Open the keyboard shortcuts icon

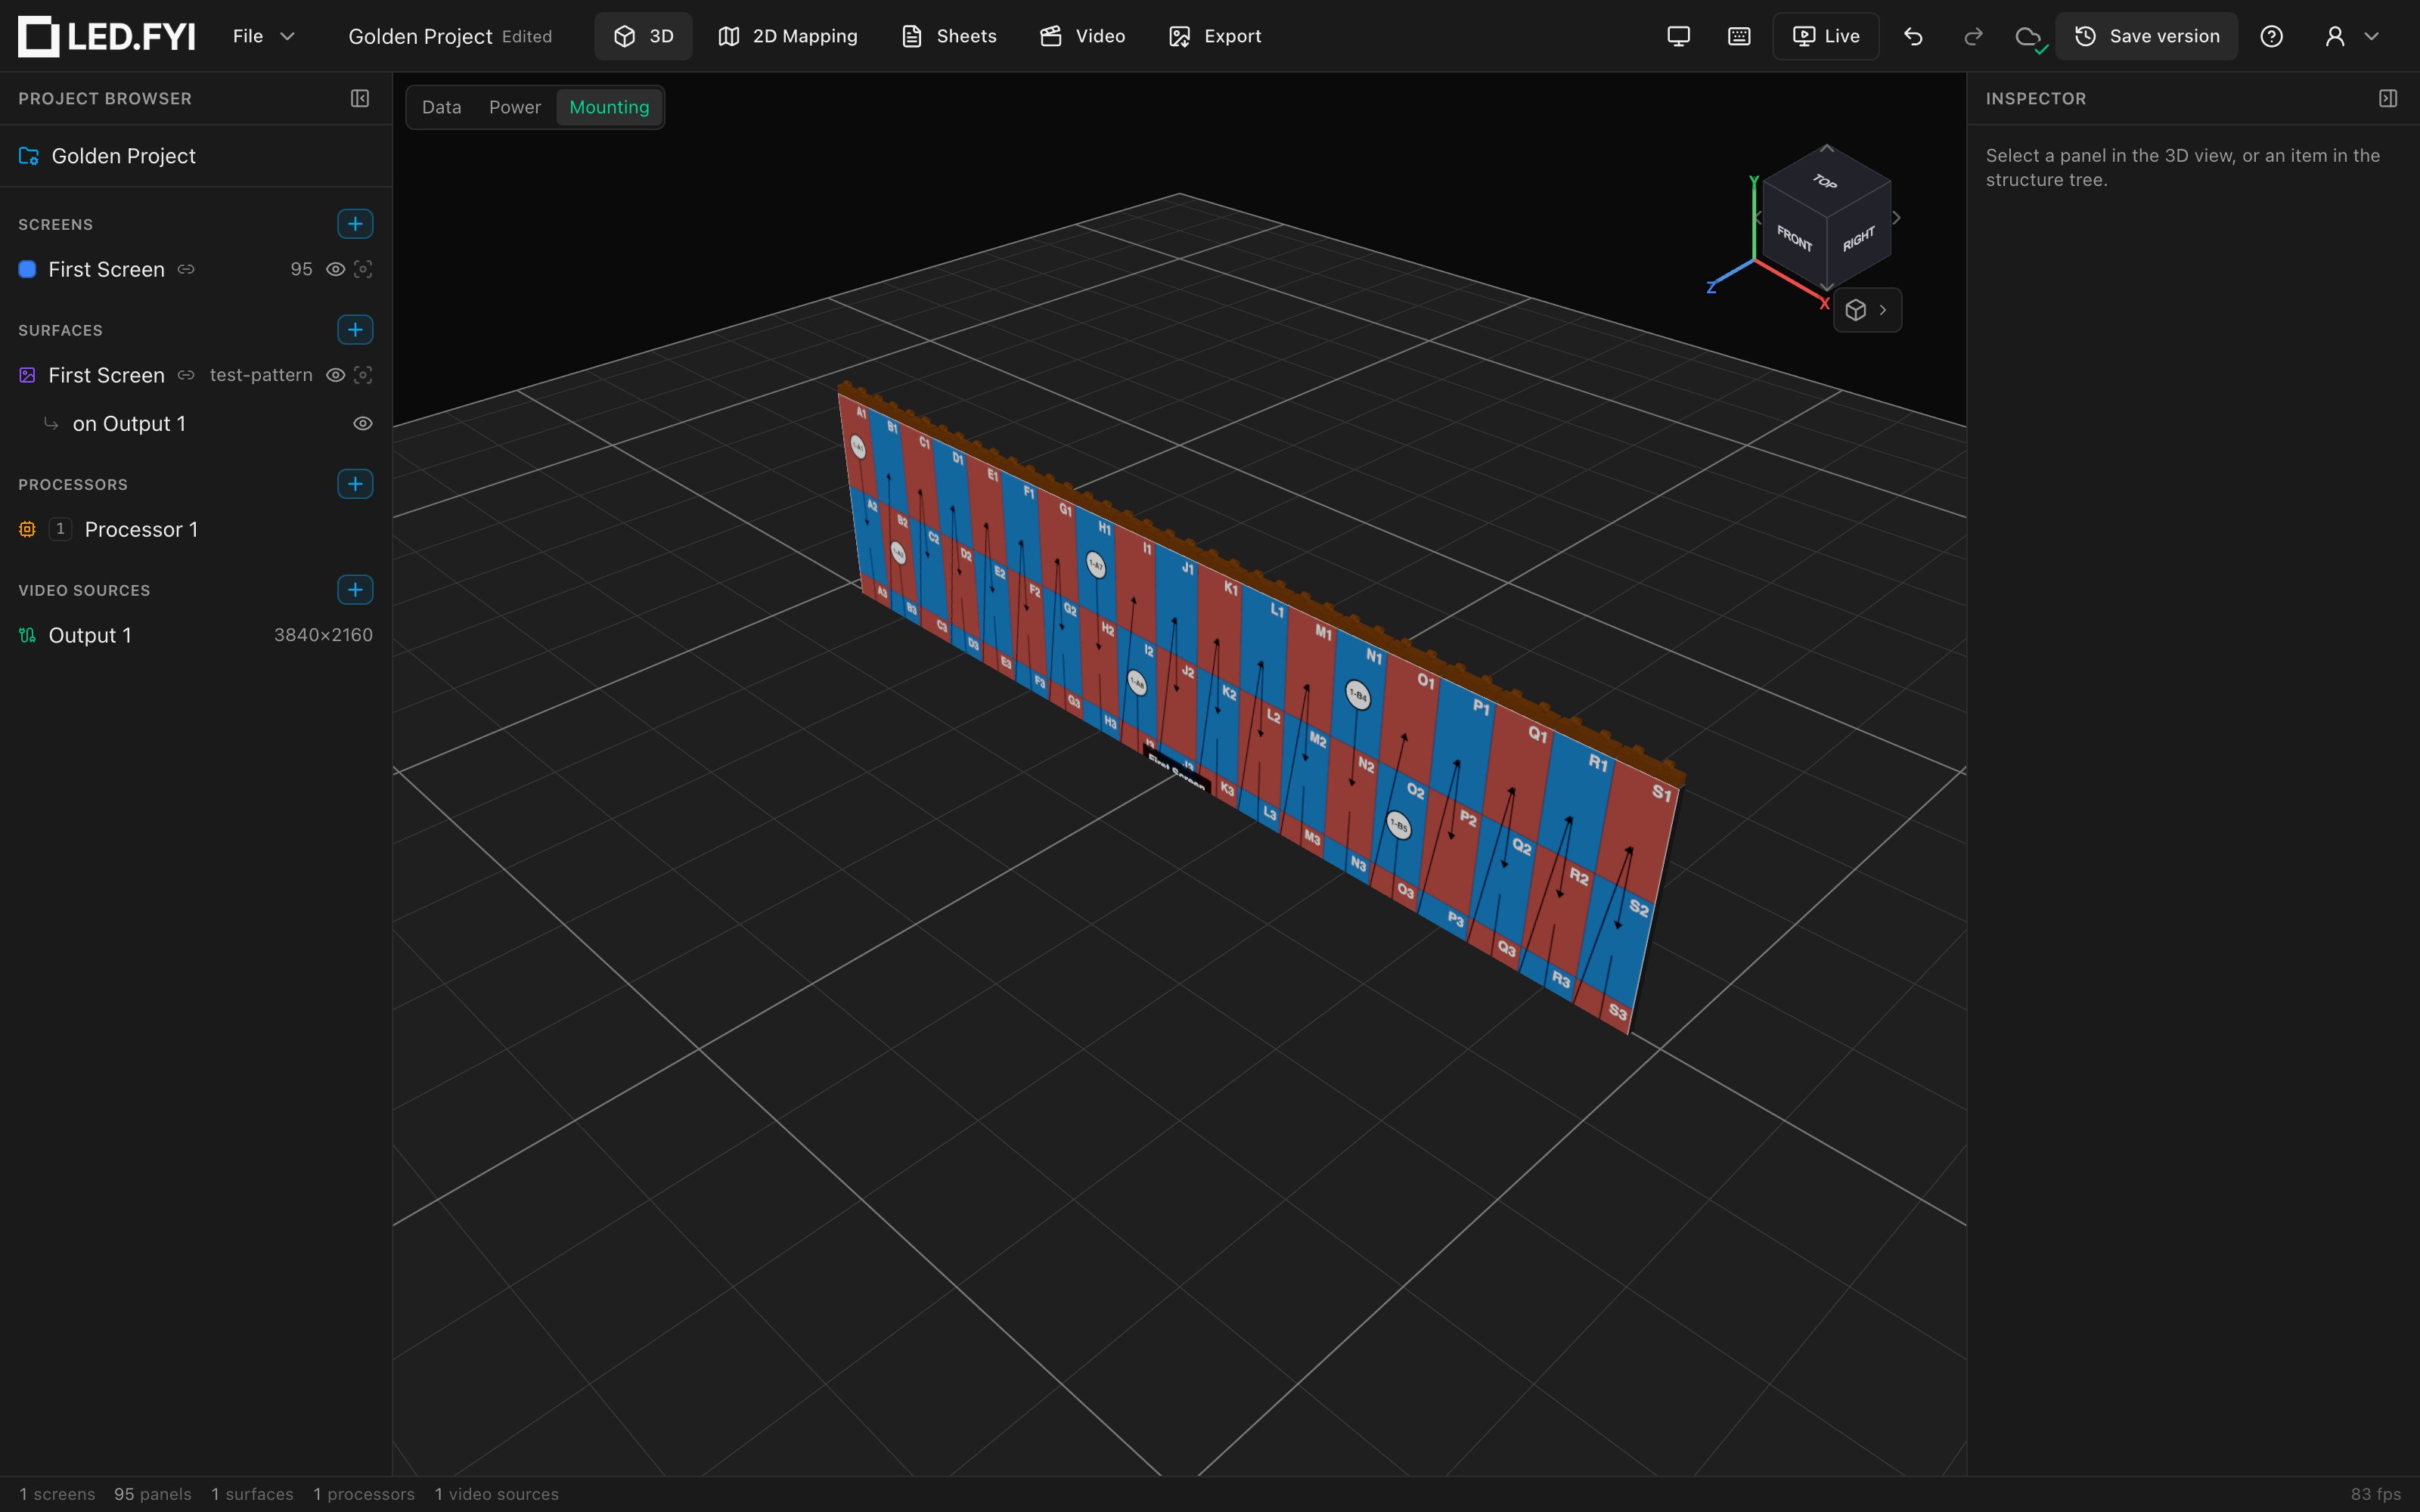1739,36
